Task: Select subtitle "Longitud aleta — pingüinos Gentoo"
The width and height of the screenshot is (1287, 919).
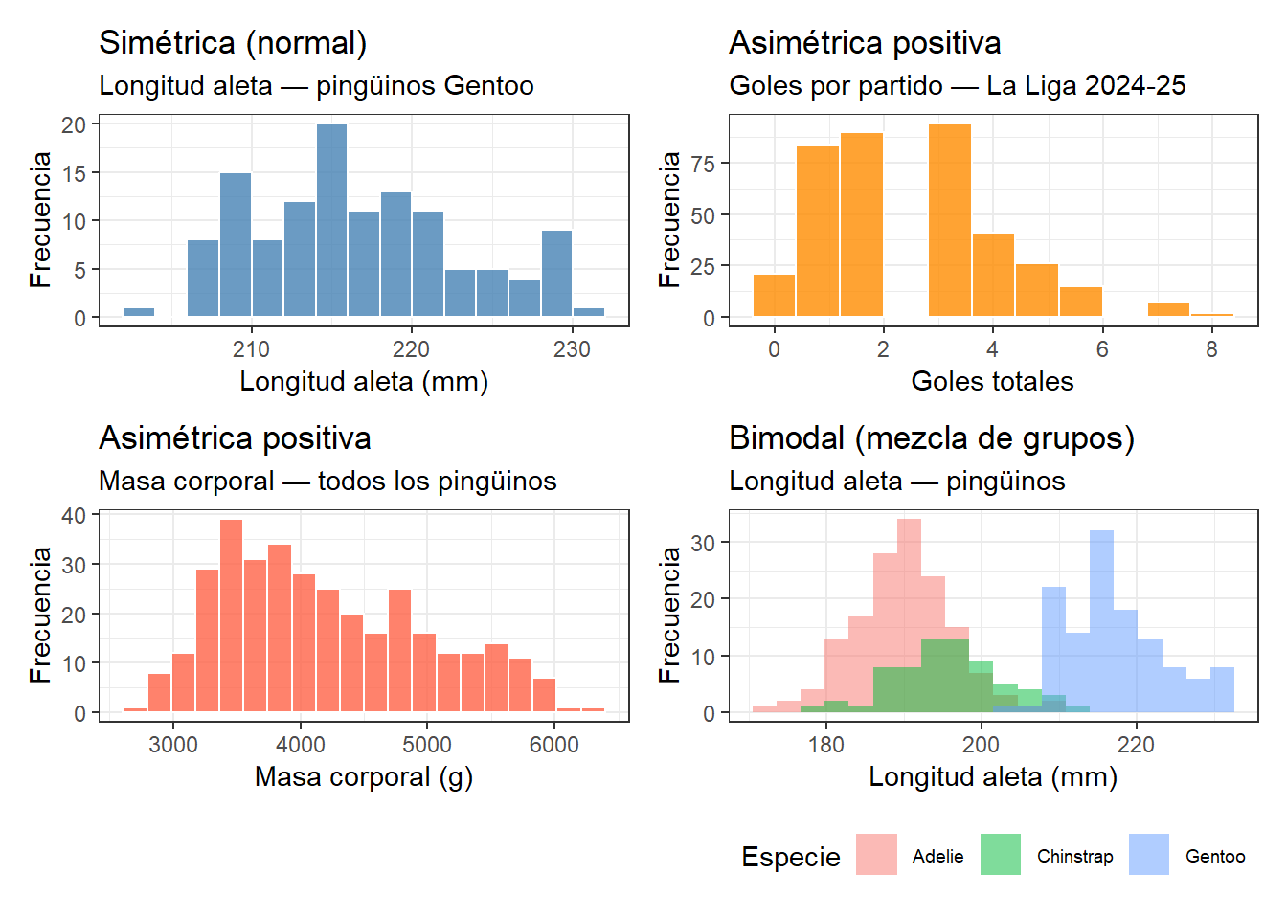Action: coord(316,86)
